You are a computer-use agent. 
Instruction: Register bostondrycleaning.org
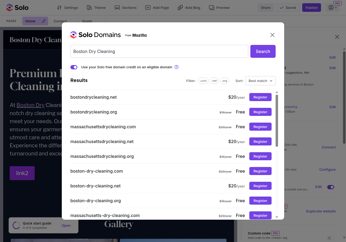260,112
